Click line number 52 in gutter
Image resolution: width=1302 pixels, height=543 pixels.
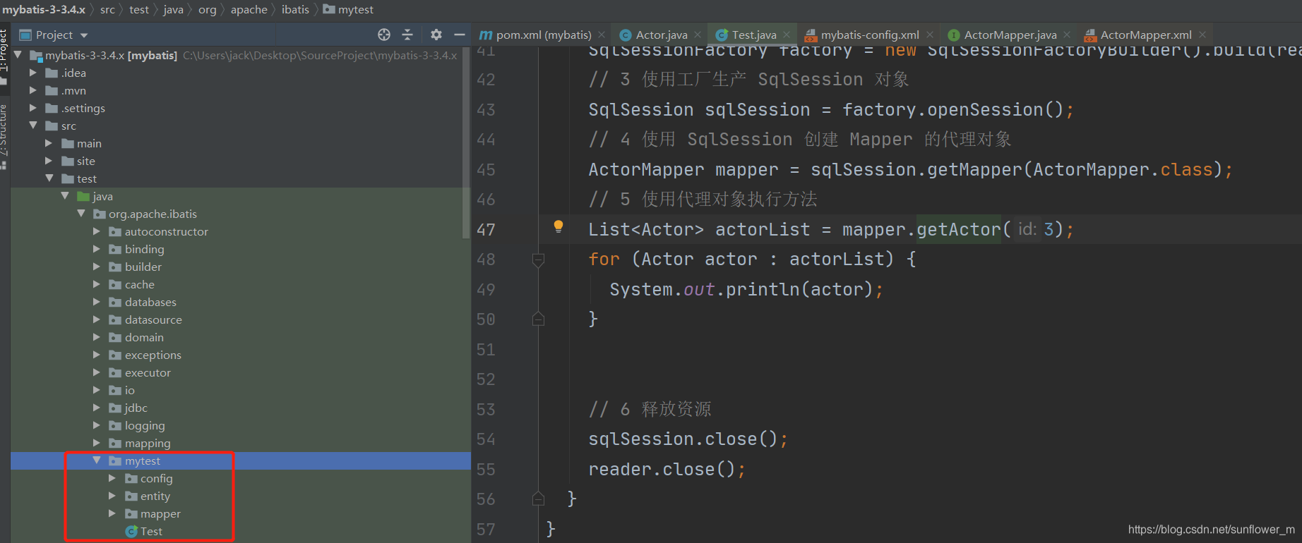486,379
